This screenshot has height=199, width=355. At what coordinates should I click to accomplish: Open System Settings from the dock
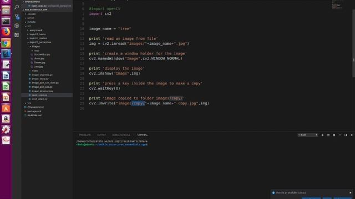(6, 129)
